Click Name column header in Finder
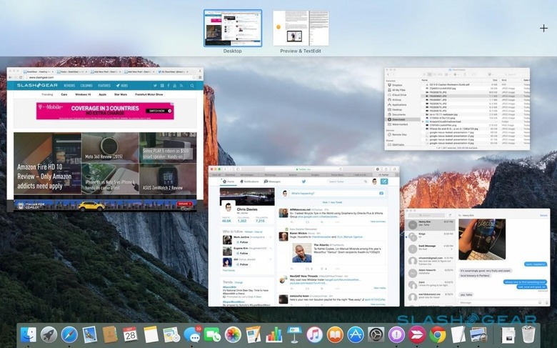 (425, 80)
